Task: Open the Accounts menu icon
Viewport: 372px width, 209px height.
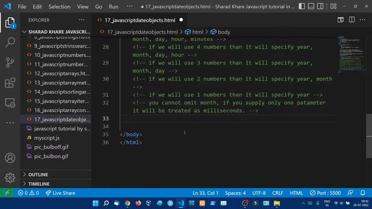Action: click(x=10, y=158)
